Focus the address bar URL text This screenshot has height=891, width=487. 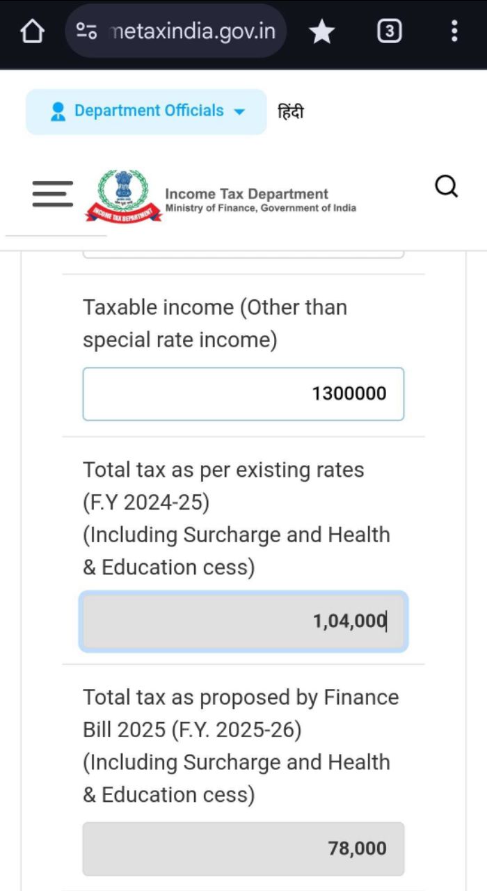coord(193,31)
